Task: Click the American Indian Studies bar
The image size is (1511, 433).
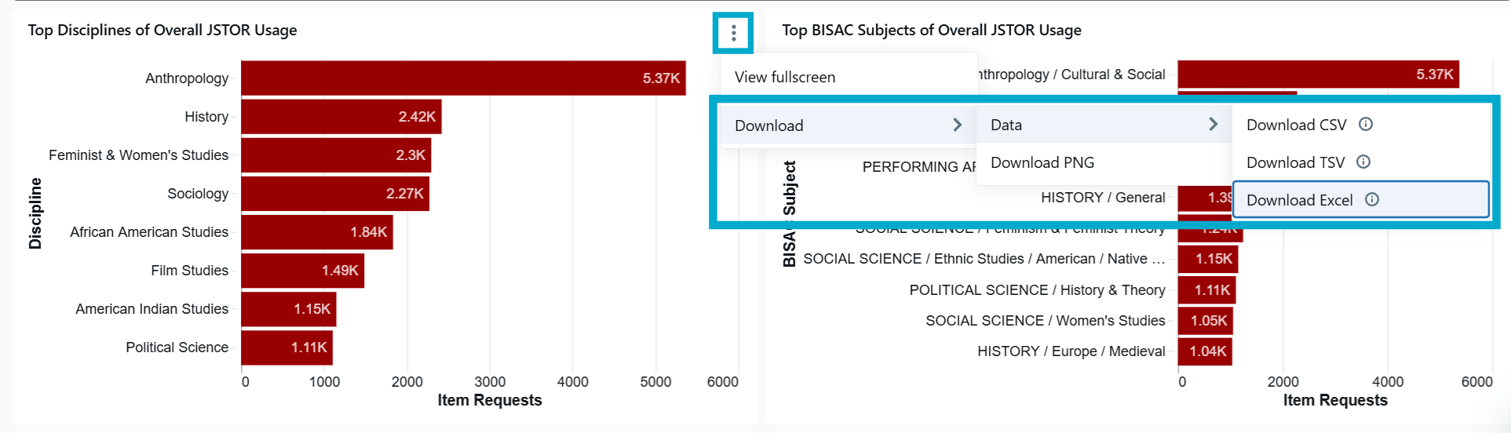Action: pos(288,308)
